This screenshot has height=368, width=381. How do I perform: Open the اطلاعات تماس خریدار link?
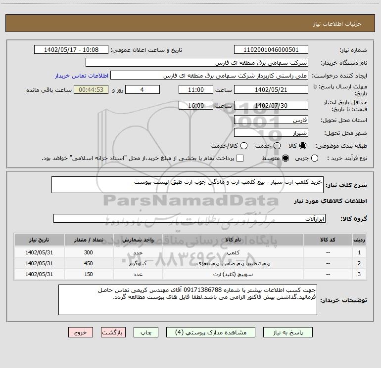pos(82,76)
